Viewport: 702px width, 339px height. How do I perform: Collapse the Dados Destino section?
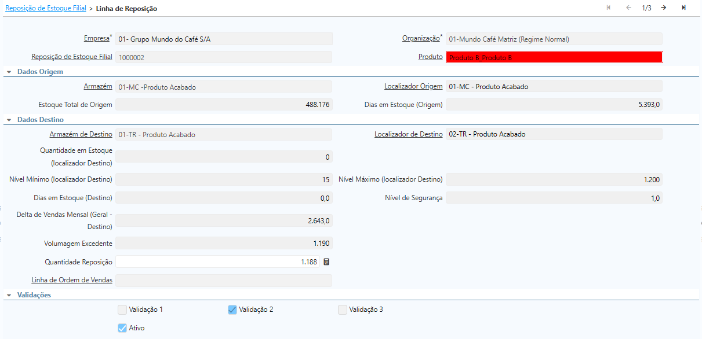click(9, 120)
